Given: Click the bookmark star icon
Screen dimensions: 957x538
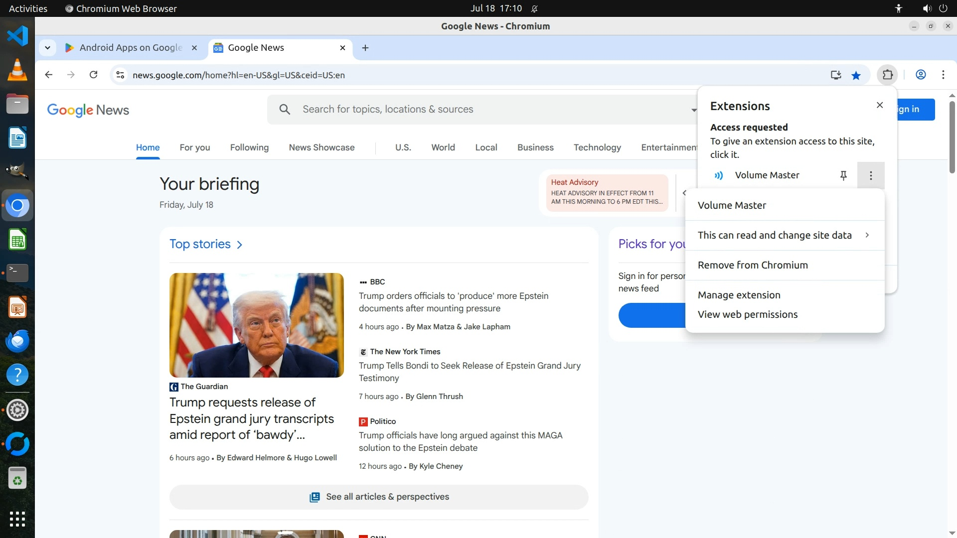Looking at the screenshot, I should [856, 75].
